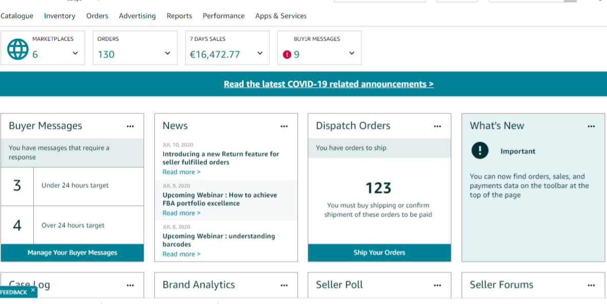
Task: Click the Brand Analytics card title
Action: point(198,285)
